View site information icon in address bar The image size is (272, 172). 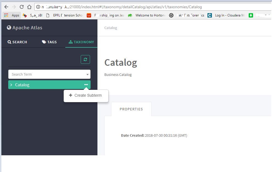pos(38,7)
